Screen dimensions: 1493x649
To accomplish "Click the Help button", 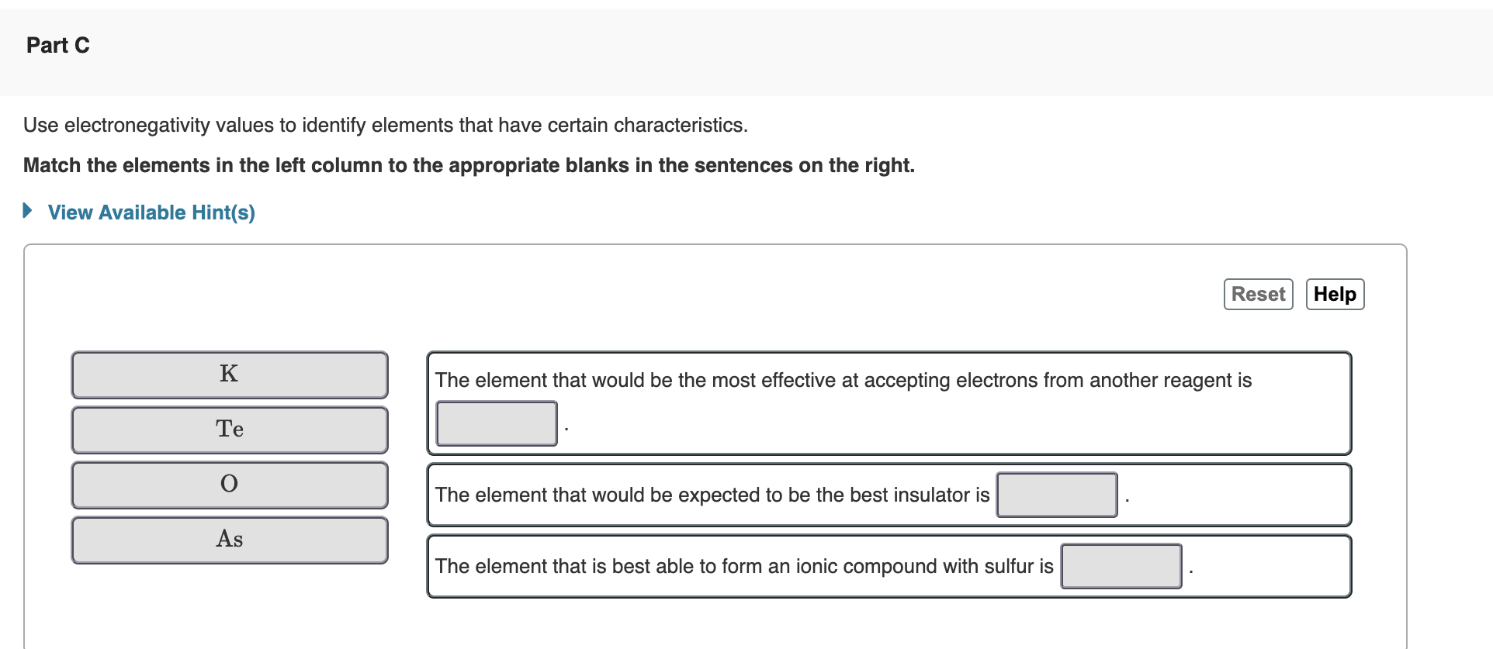I will [1334, 294].
